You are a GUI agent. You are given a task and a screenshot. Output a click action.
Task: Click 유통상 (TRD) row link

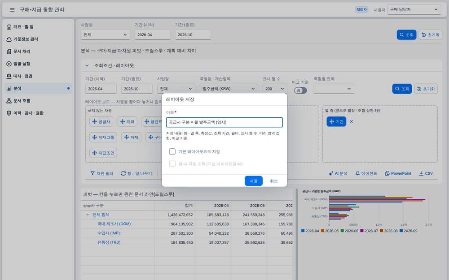pos(109,242)
